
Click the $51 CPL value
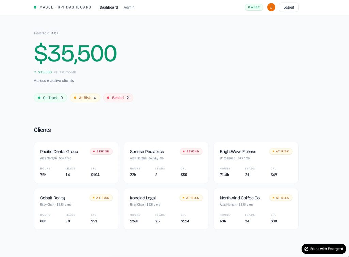coord(94,221)
